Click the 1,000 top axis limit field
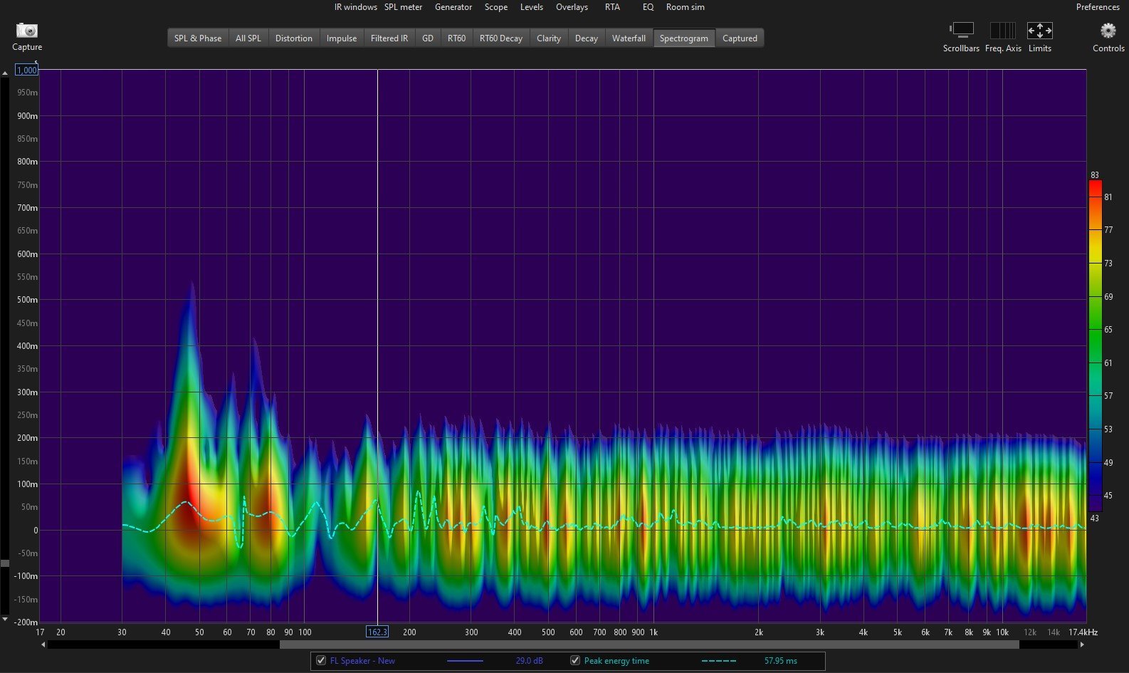The height and width of the screenshot is (673, 1129). pos(27,70)
